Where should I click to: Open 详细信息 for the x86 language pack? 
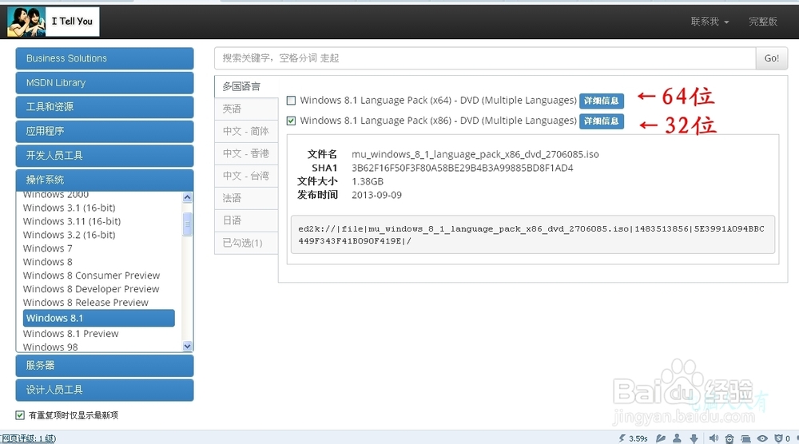click(602, 121)
